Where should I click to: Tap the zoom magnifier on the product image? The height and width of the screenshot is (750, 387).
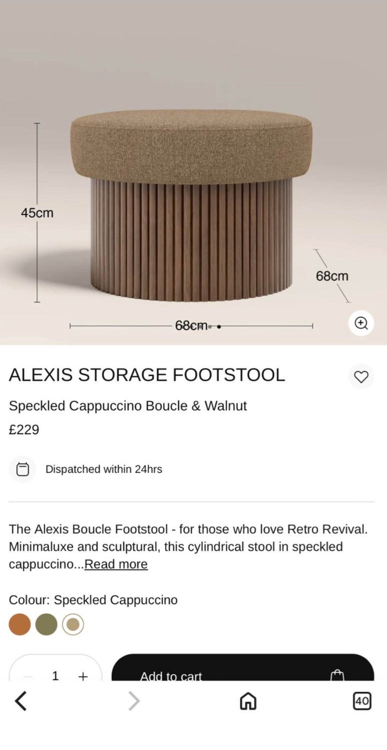point(361,323)
